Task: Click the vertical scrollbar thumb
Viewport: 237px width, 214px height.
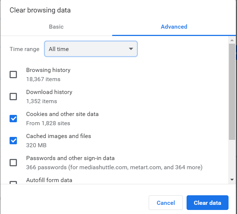Action: coord(232,92)
